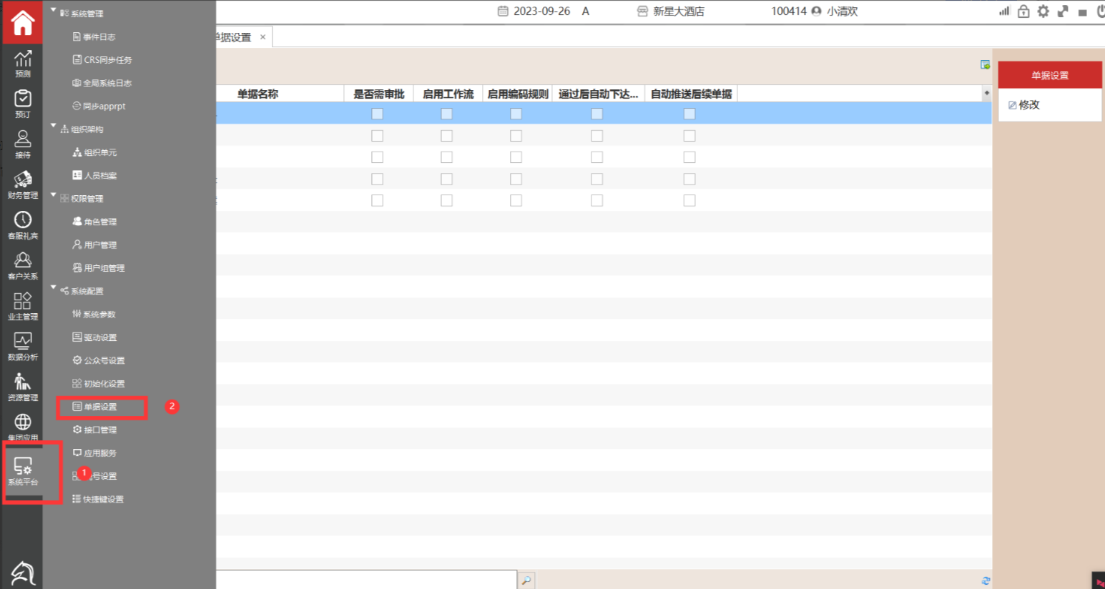Click the search input field at bottom
Screen dimensions: 1105x589
(x=365, y=580)
